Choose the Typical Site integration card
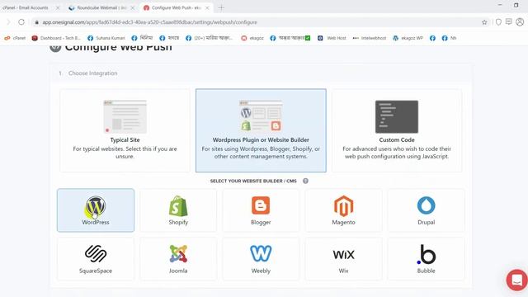 click(x=125, y=130)
